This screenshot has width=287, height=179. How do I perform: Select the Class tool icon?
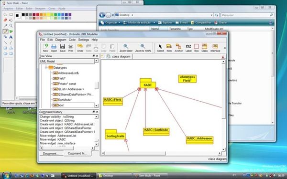(x=204, y=48)
